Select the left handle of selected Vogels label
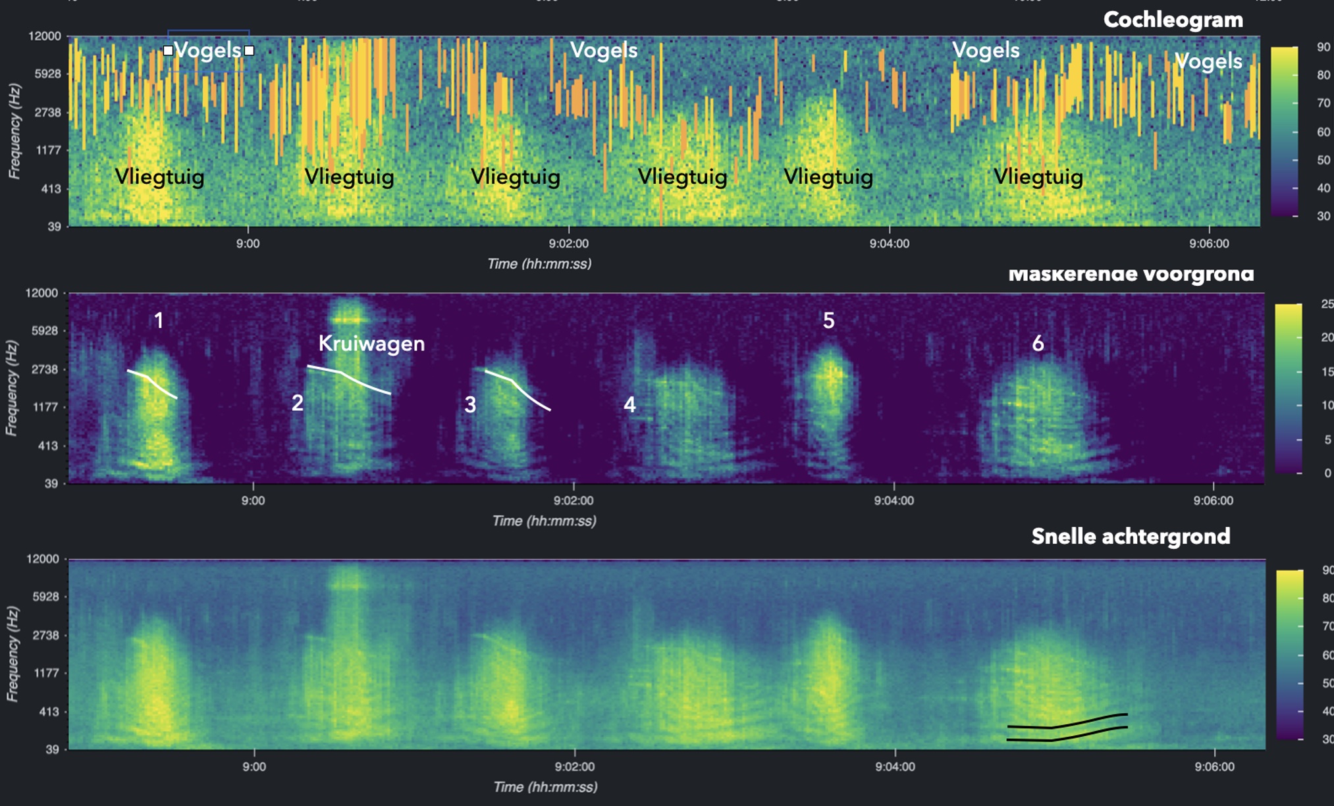This screenshot has width=1334, height=806. (x=168, y=51)
